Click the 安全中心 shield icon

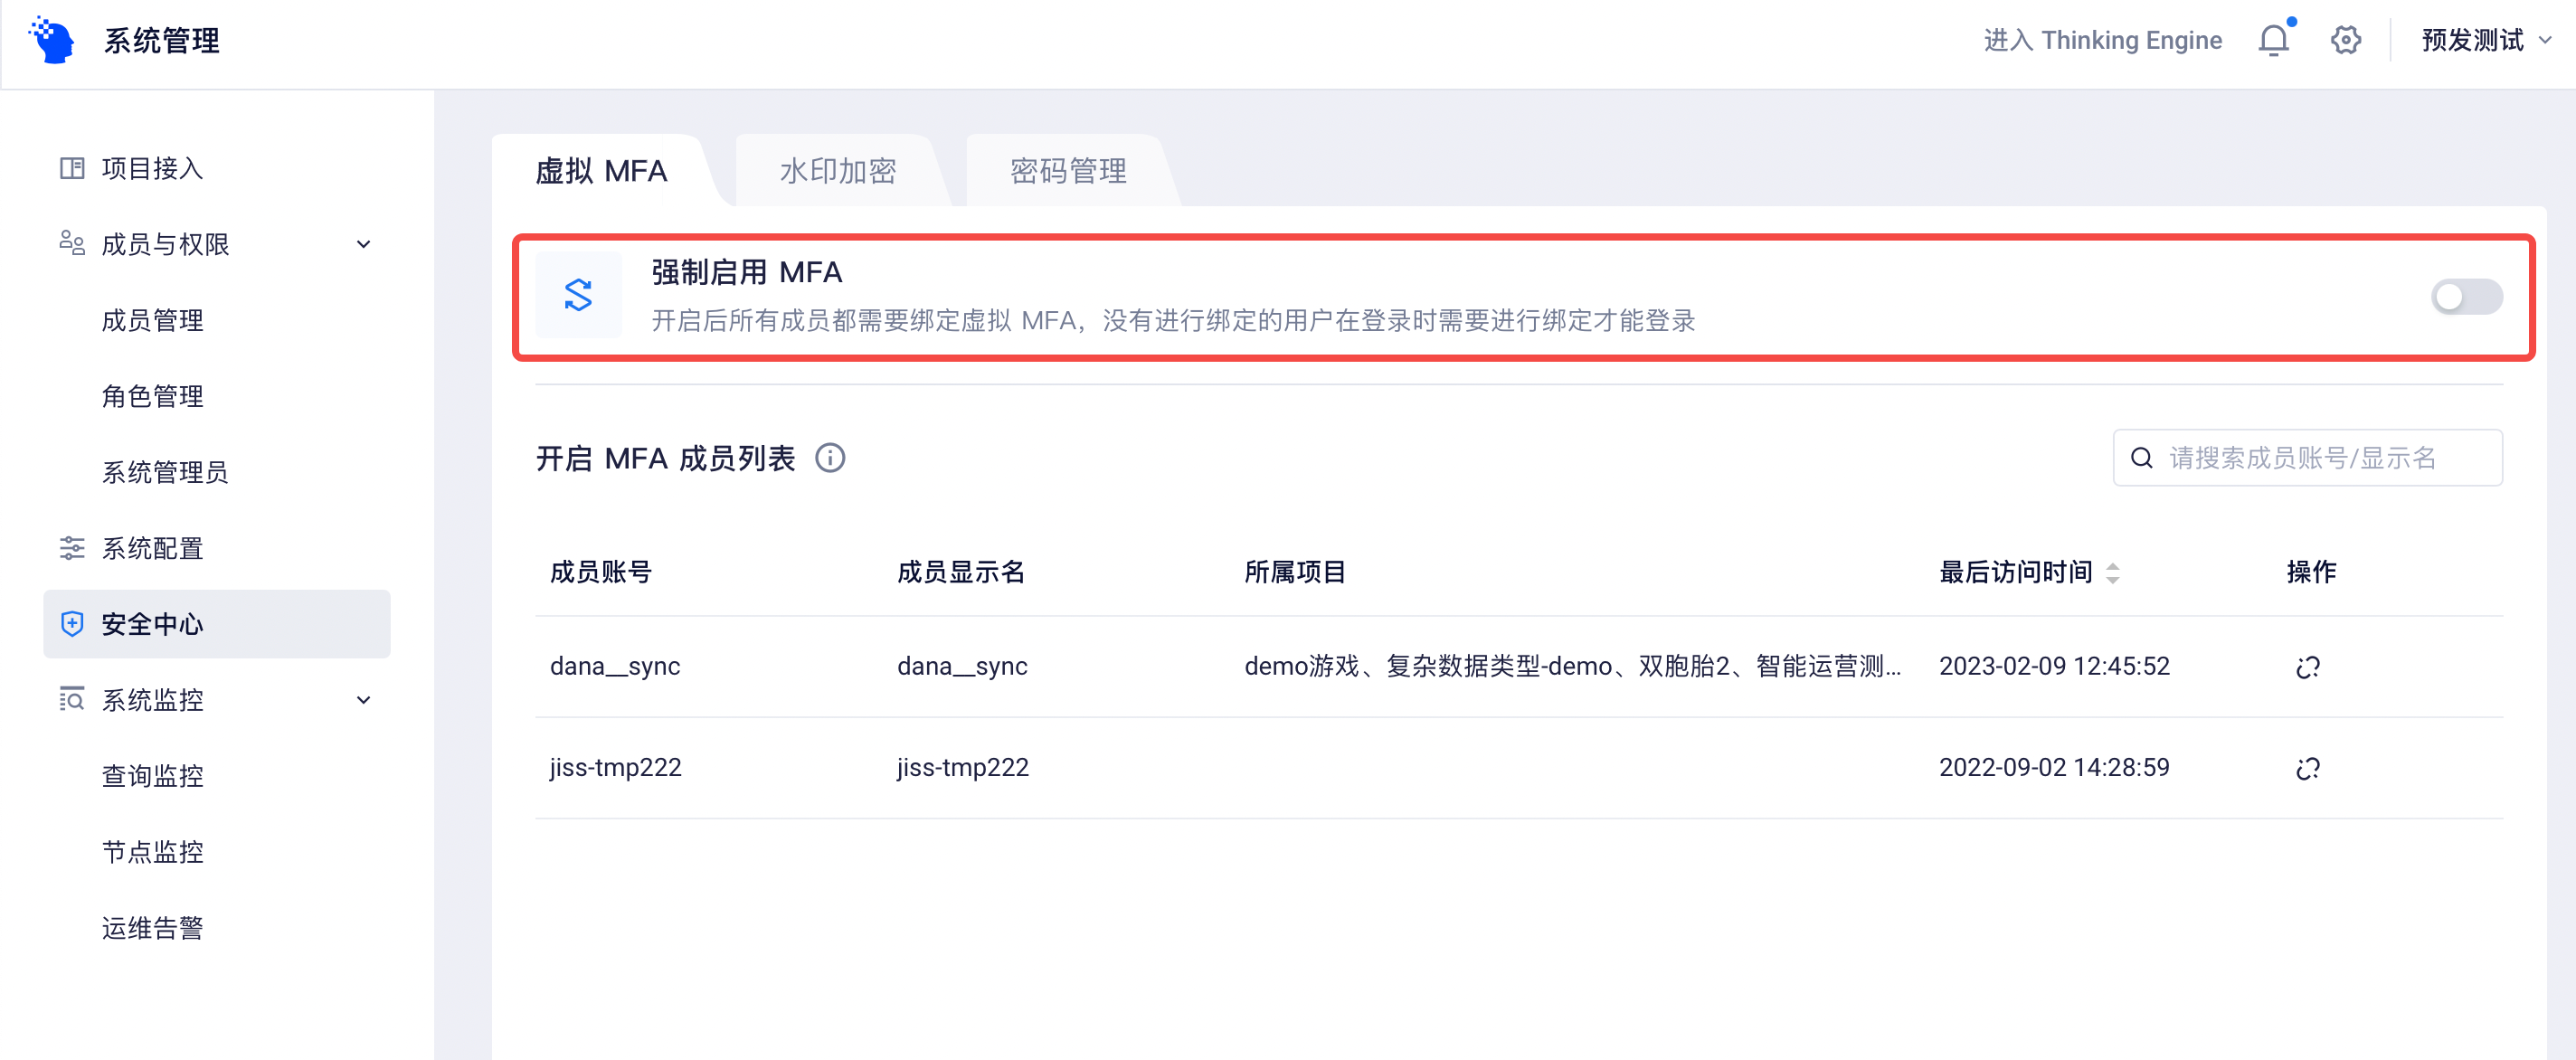tap(72, 624)
